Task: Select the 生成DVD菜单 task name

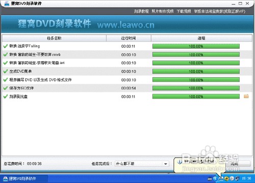Action: pos(20,71)
